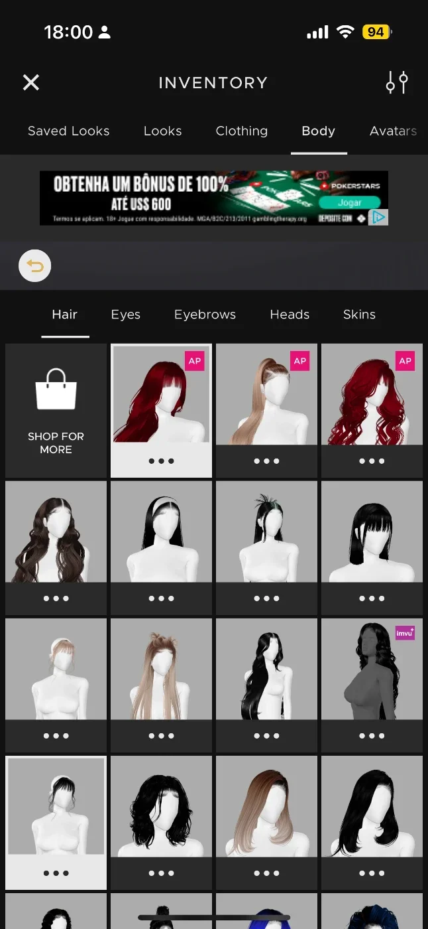Screen dimensions: 428x929
Task: Tap the yellow undo arrow button
Action: (34, 266)
